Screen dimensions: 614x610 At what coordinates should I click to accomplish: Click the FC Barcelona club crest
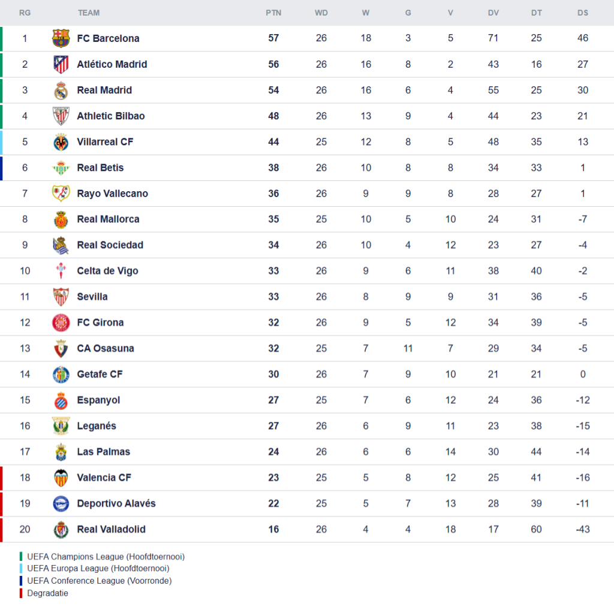[x=61, y=38]
